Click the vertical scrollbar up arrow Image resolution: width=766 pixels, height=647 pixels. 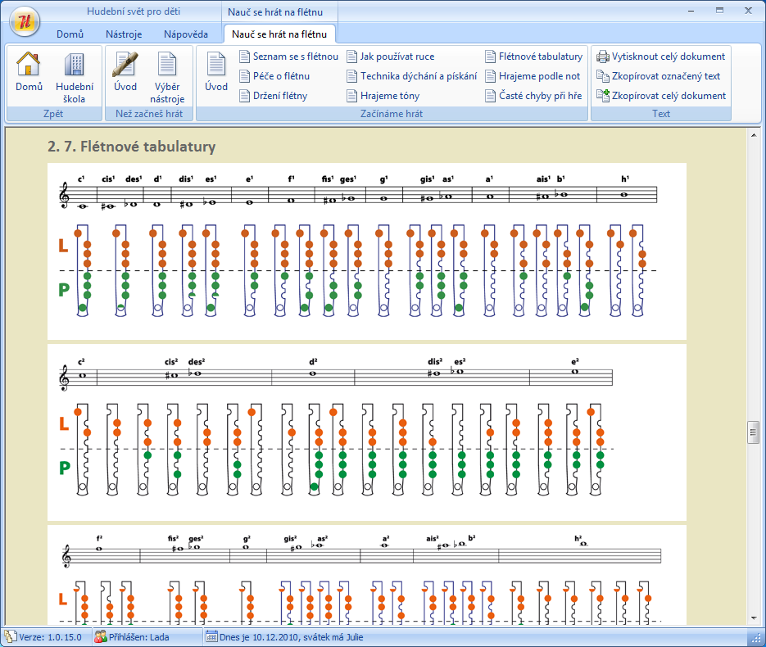[x=753, y=135]
